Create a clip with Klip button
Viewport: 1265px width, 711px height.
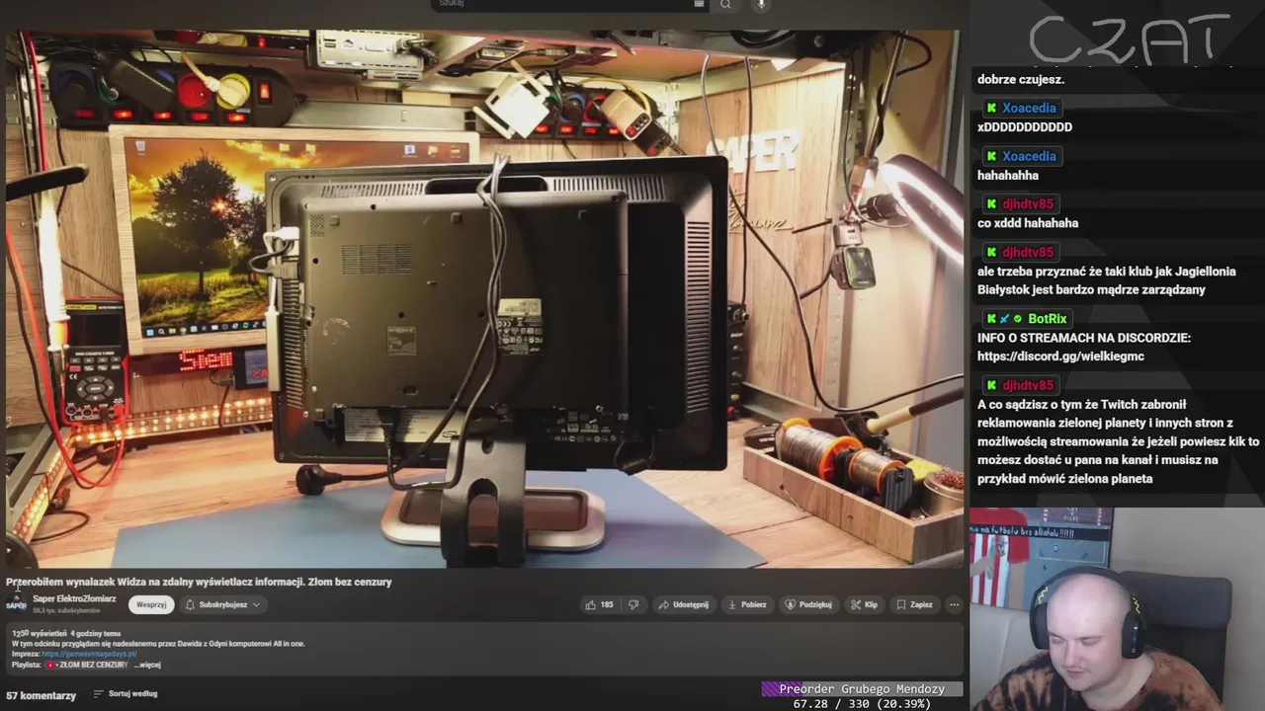pos(864,604)
